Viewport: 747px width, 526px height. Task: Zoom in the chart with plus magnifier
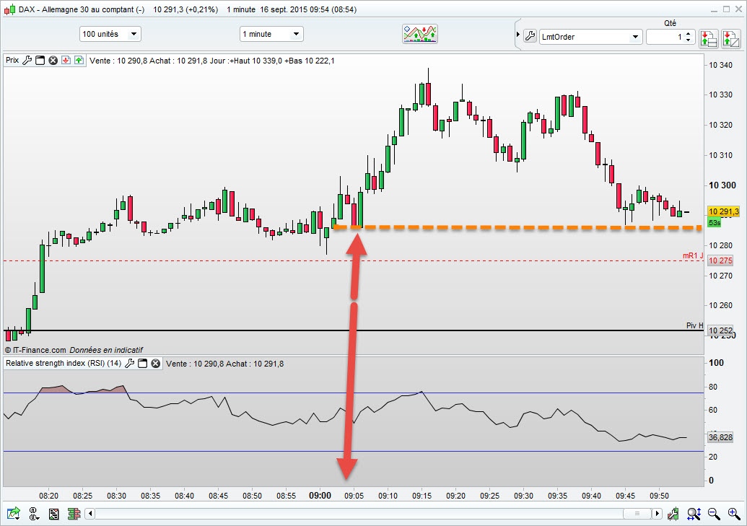click(x=734, y=513)
